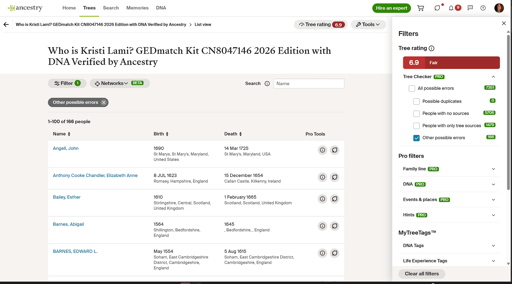Viewport: 512px width, 284px height.
Task: Sort by Name column arrows
Action: (69, 134)
